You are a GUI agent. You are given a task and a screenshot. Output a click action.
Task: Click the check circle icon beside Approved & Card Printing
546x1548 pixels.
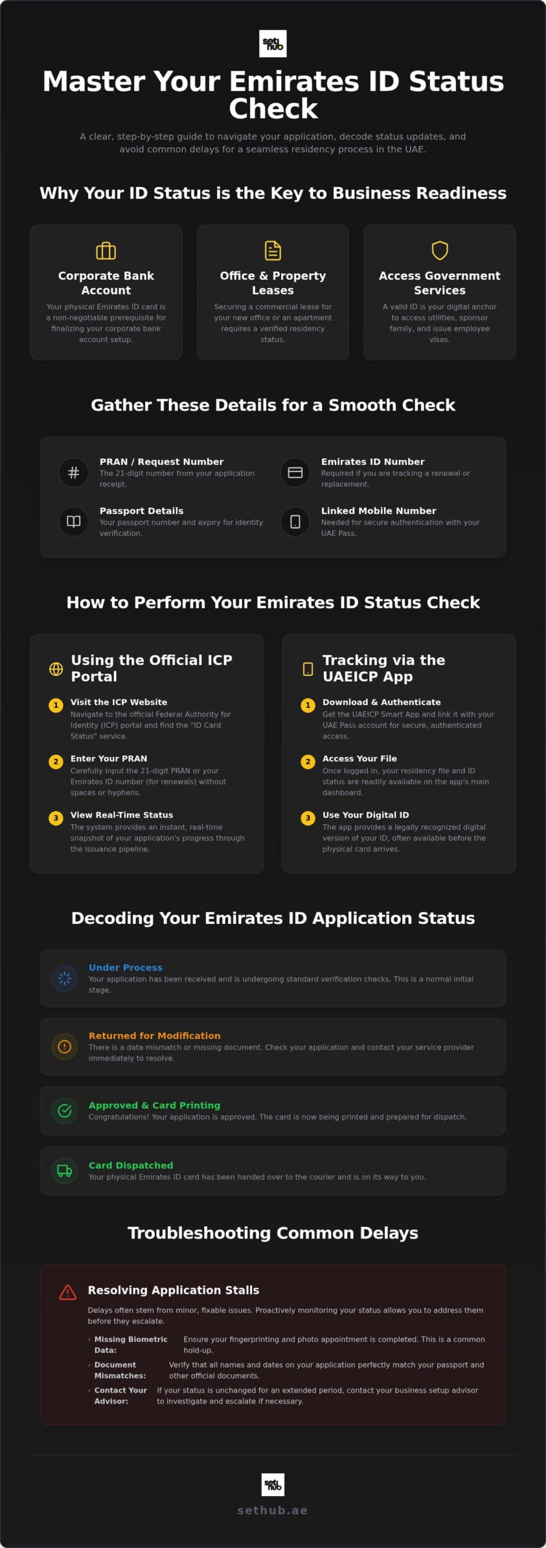pyautogui.click(x=65, y=1110)
